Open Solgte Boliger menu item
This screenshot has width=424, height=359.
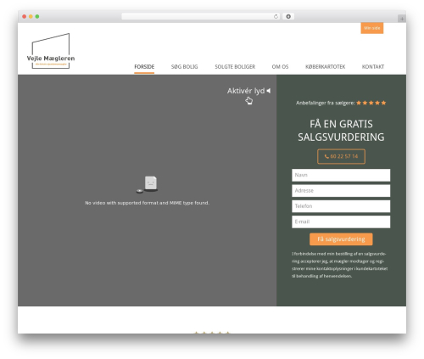tap(235, 67)
